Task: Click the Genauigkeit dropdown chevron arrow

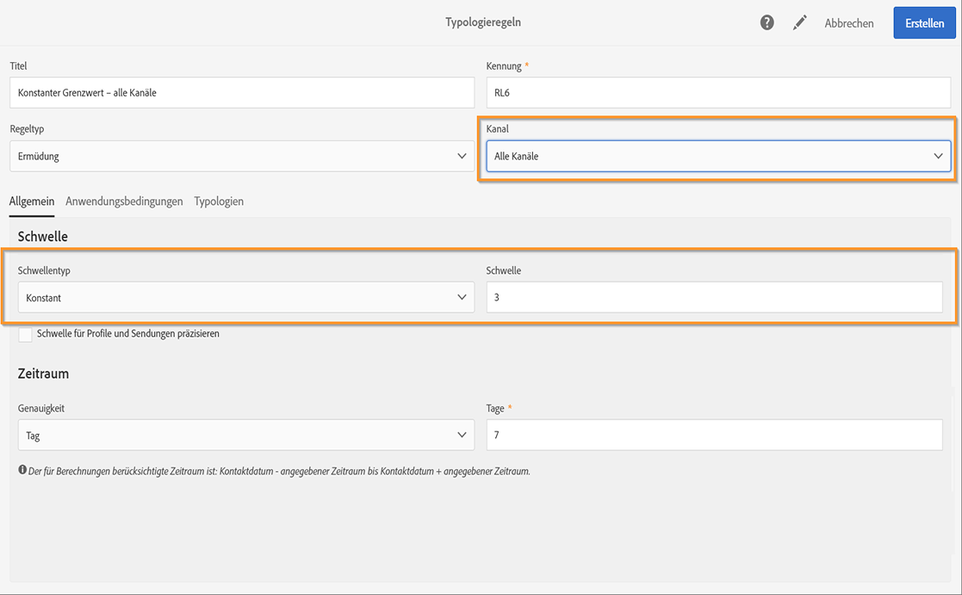Action: click(462, 436)
